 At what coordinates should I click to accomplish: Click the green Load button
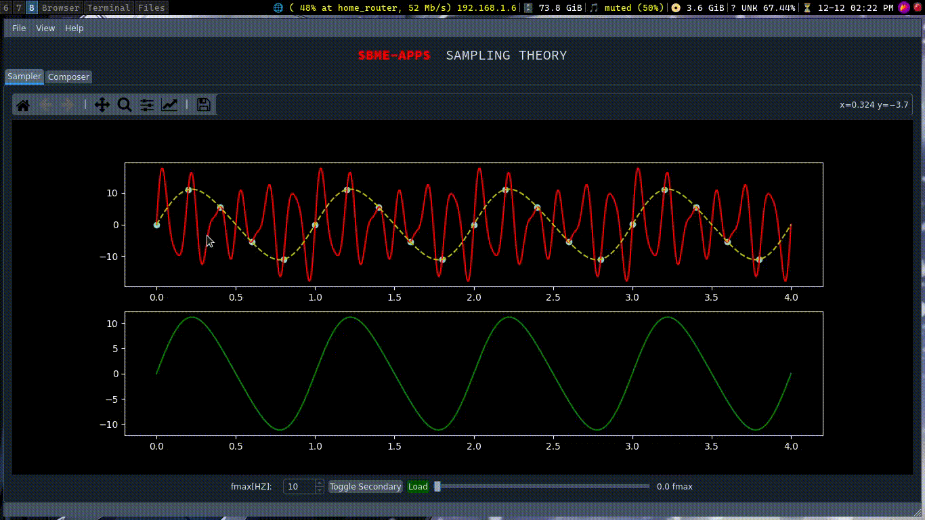pos(418,486)
